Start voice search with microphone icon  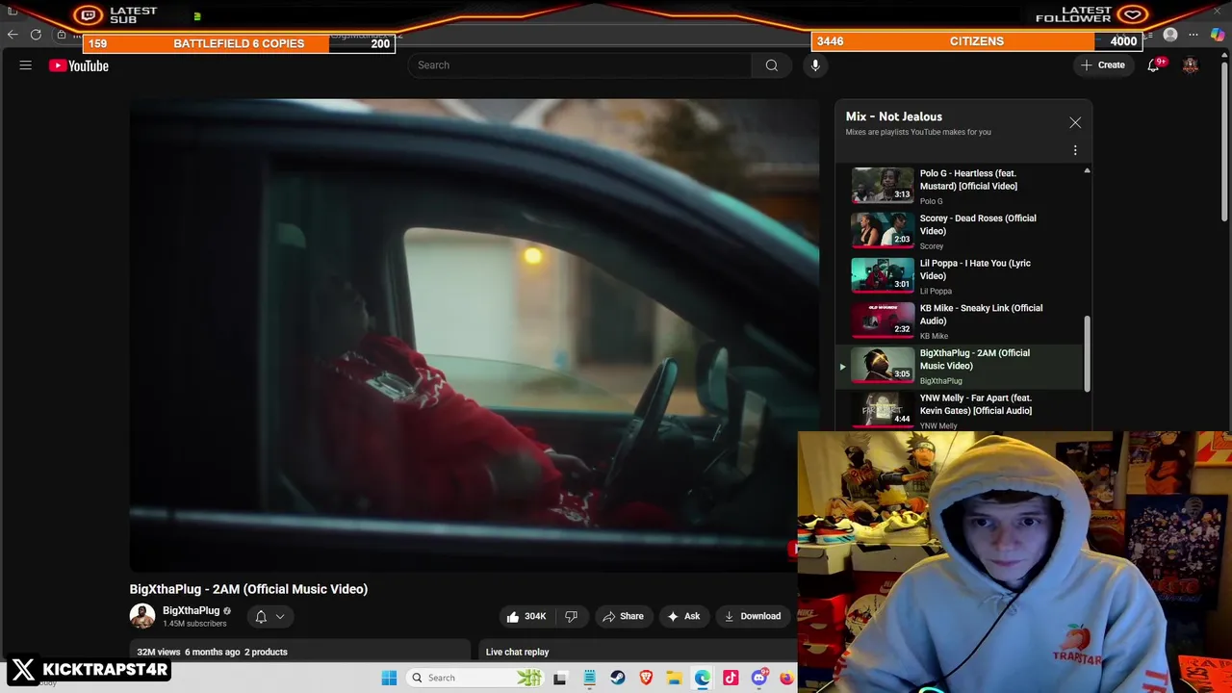tap(815, 65)
